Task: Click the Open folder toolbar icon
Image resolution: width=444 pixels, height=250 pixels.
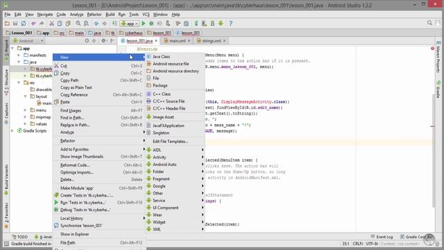Action: point(7,24)
